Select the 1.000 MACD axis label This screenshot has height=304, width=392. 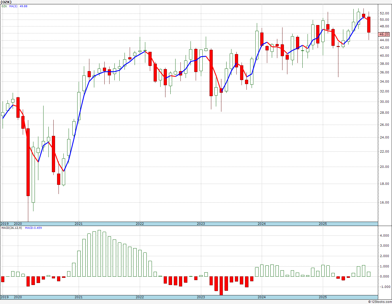point(384,266)
